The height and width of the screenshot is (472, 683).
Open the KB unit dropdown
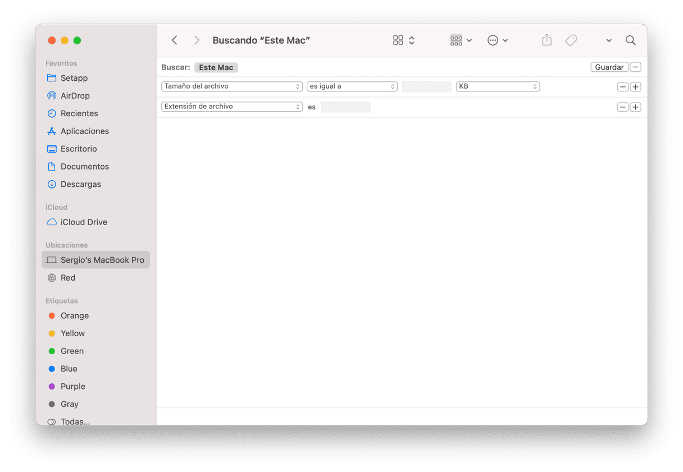498,86
